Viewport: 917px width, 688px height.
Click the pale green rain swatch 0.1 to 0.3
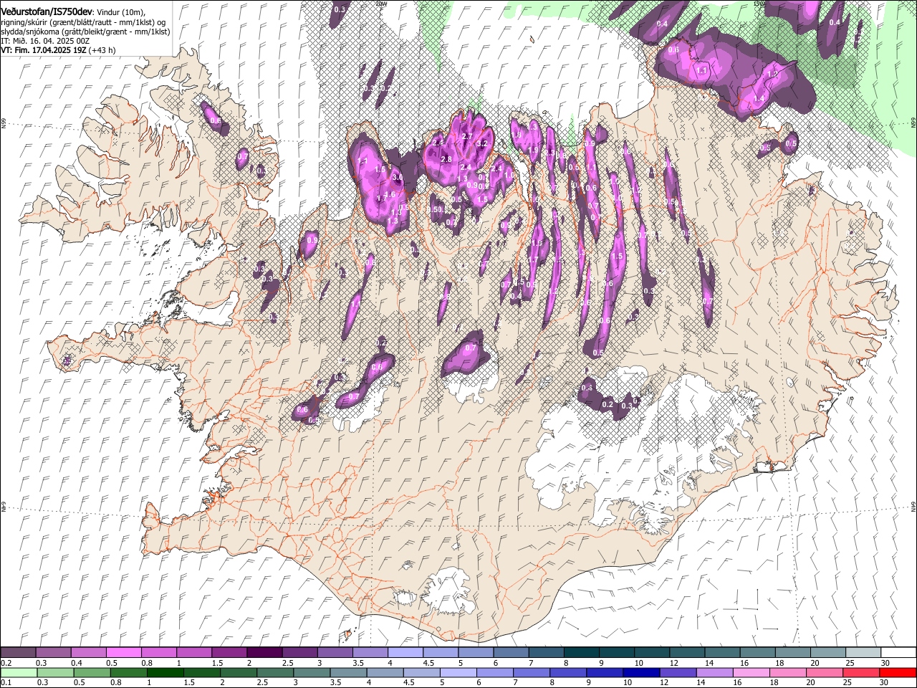19,672
